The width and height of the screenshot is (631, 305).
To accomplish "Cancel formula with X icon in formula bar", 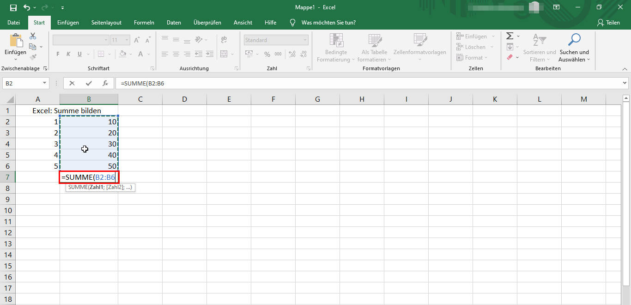I will [72, 83].
